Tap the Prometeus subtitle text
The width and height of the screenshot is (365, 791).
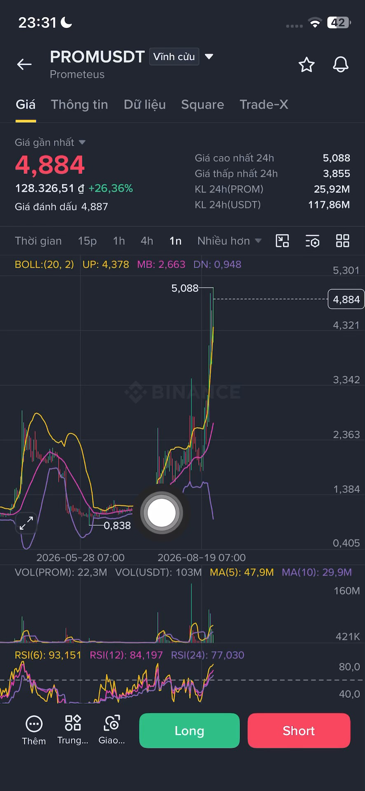pyautogui.click(x=77, y=74)
